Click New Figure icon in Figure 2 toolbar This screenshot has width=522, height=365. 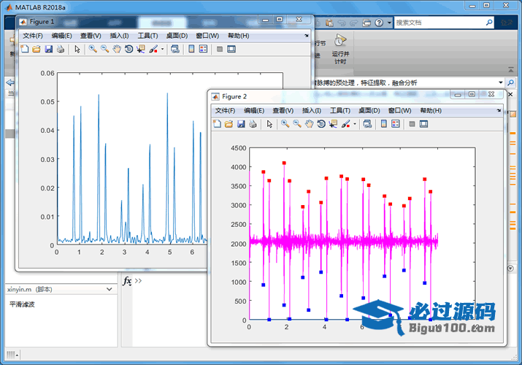coord(217,124)
